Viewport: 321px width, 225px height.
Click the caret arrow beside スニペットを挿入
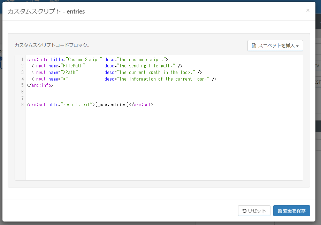297,46
